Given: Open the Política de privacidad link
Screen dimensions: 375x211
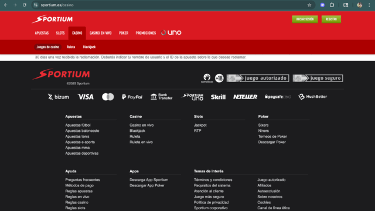Looking at the screenshot, I should click(211, 202).
